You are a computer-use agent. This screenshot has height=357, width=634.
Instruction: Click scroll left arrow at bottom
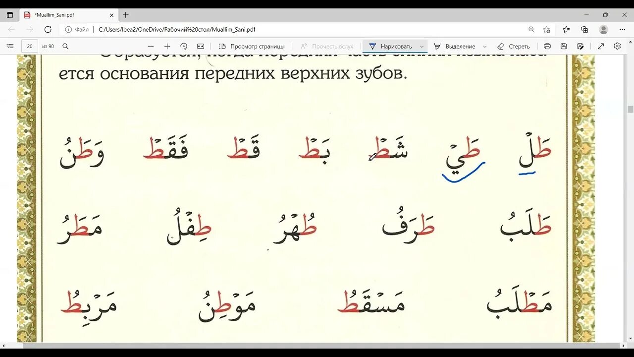(x=3, y=345)
